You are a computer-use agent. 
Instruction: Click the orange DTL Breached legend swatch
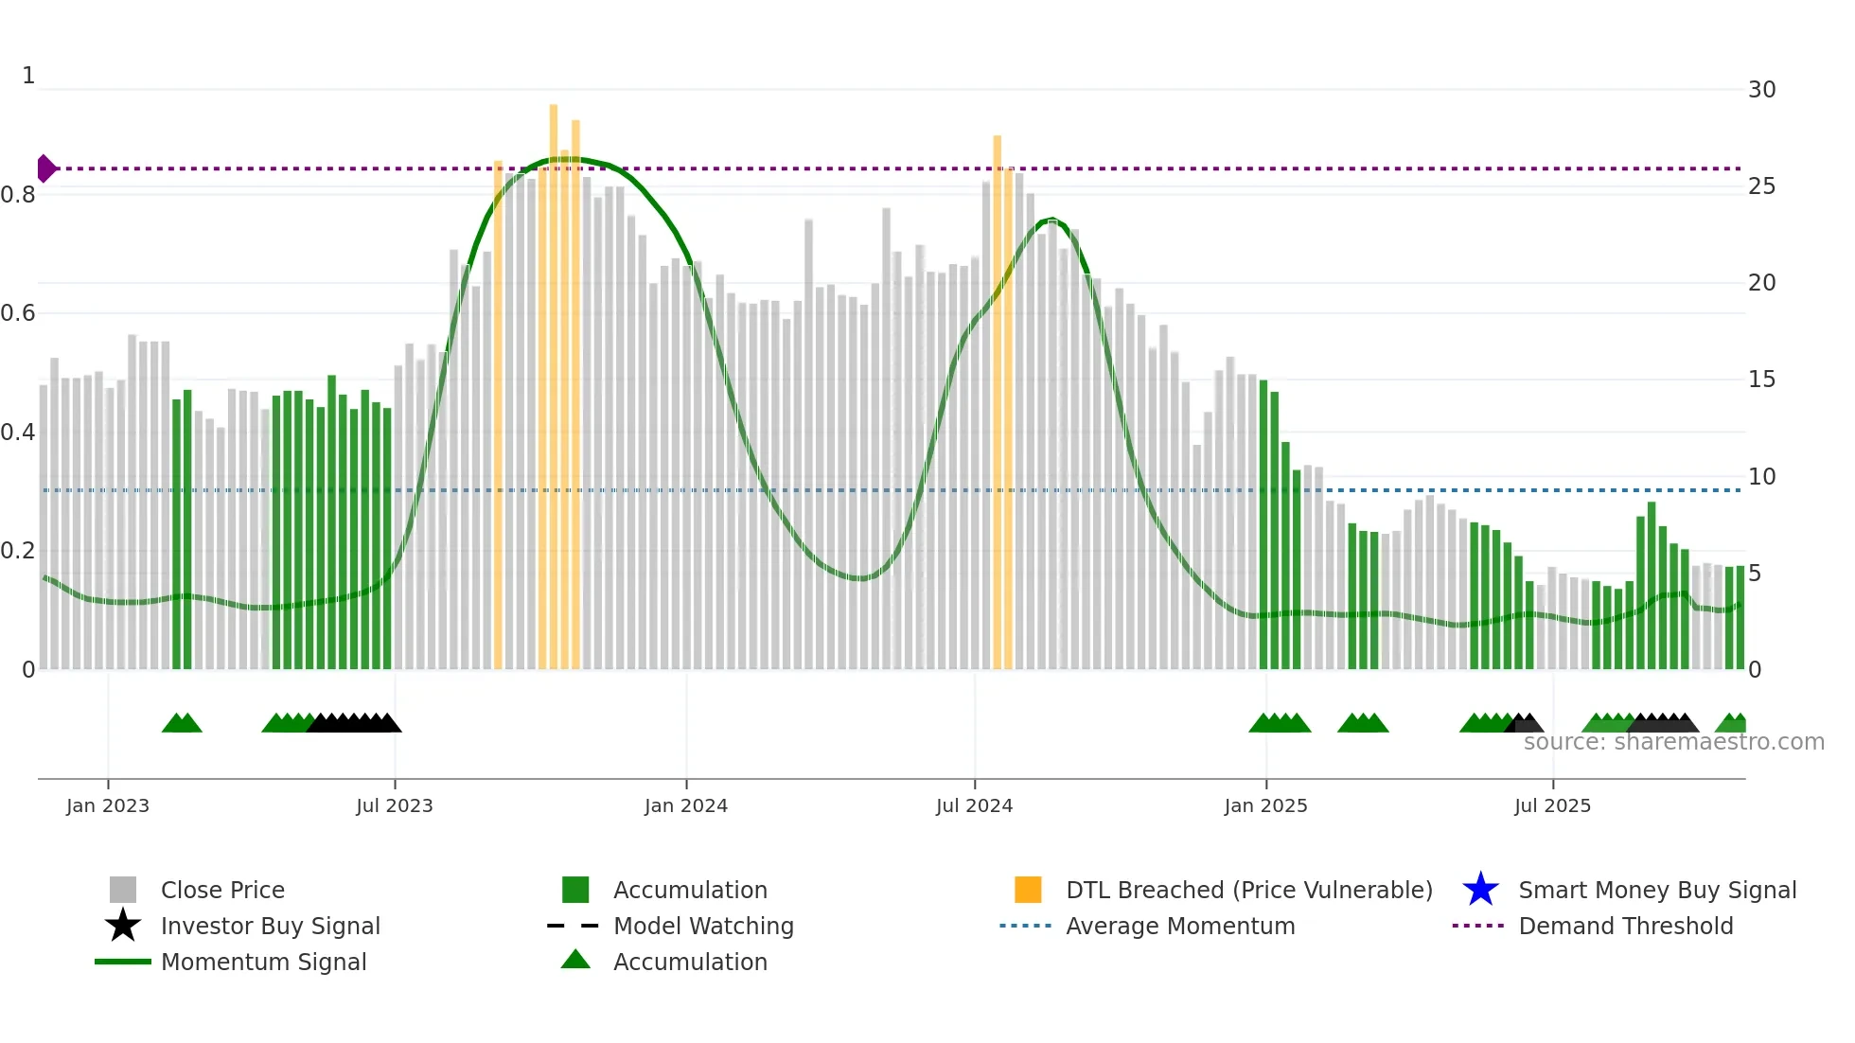1028,890
